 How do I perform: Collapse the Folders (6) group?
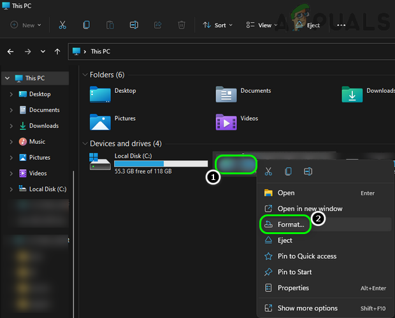[85, 74]
